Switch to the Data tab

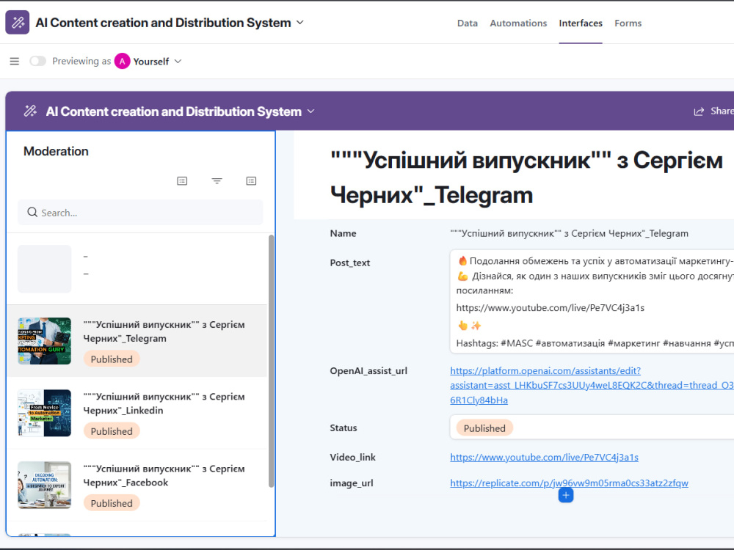point(467,23)
